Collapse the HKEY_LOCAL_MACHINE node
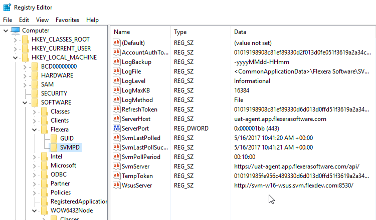The image size is (376, 220). pos(15,57)
